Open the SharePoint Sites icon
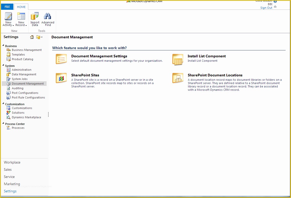Screen dimensions: 291x198 [61, 78]
